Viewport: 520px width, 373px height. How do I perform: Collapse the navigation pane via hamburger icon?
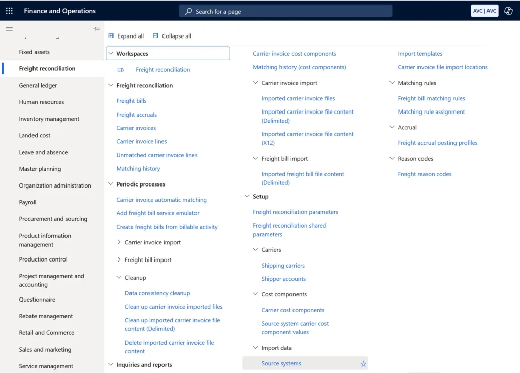click(x=9, y=29)
